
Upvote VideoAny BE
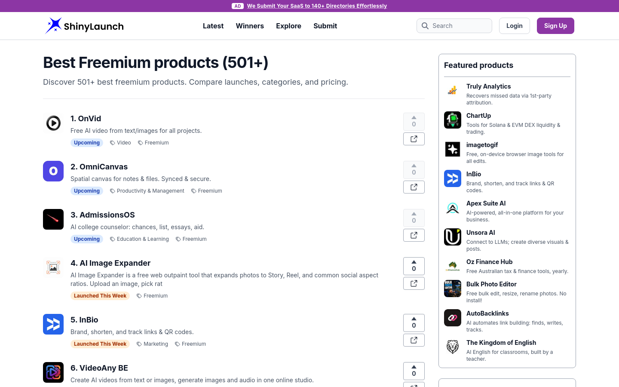click(414, 371)
